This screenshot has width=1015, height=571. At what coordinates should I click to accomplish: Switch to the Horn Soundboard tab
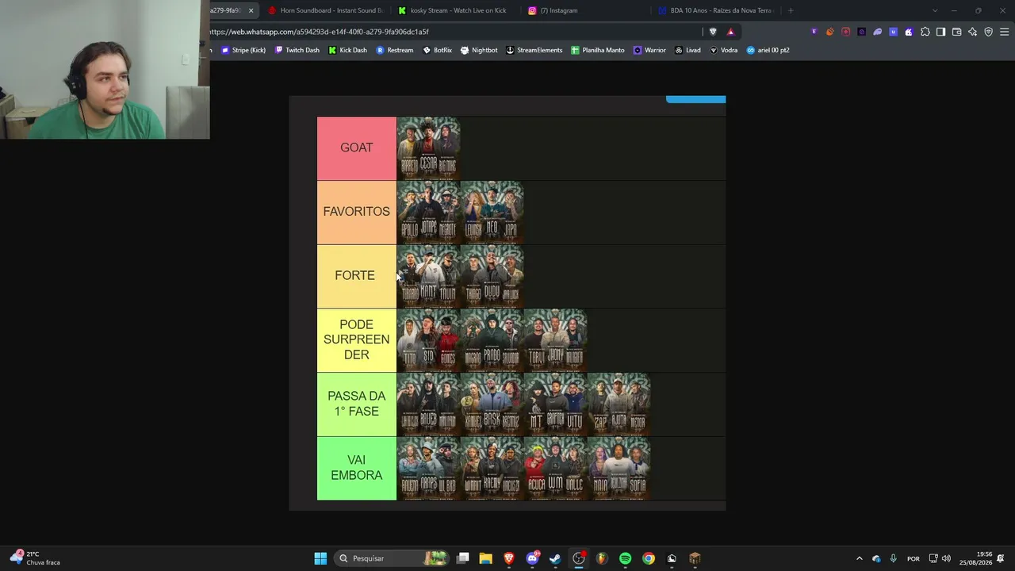tap(325, 10)
